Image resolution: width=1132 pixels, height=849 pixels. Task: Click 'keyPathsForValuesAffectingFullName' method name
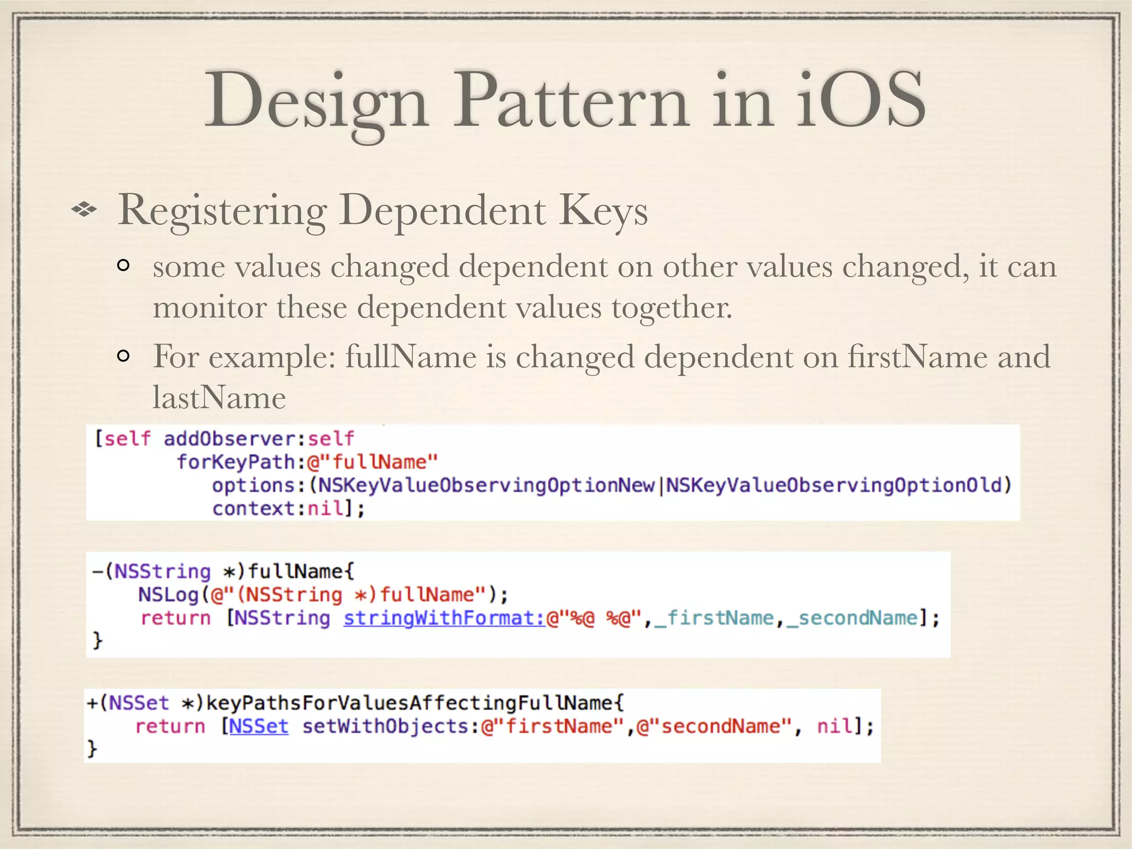coord(410,703)
